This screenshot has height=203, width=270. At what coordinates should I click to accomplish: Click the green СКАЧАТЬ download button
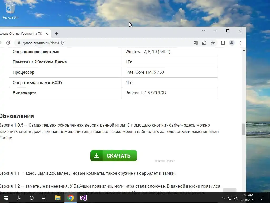click(x=114, y=156)
